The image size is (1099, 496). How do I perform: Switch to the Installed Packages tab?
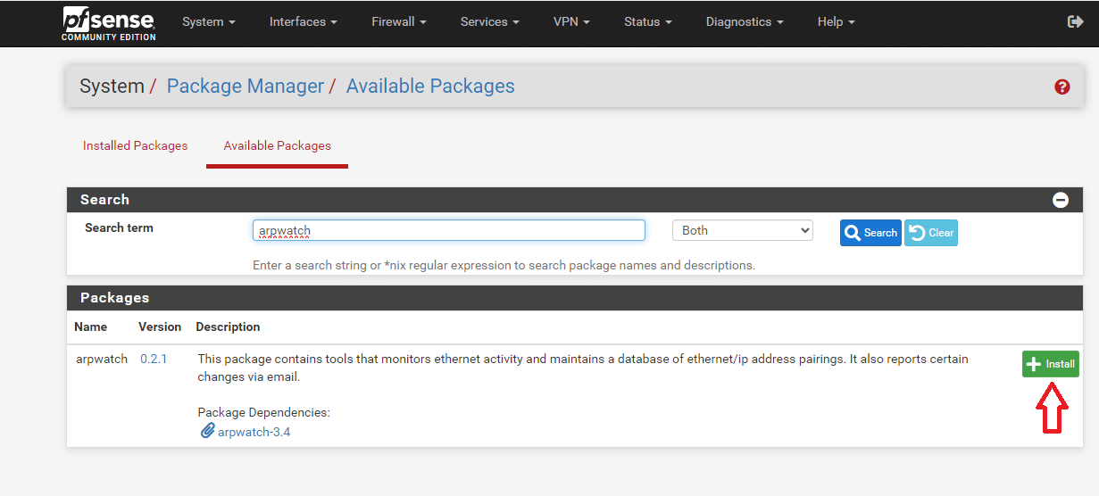(x=136, y=145)
